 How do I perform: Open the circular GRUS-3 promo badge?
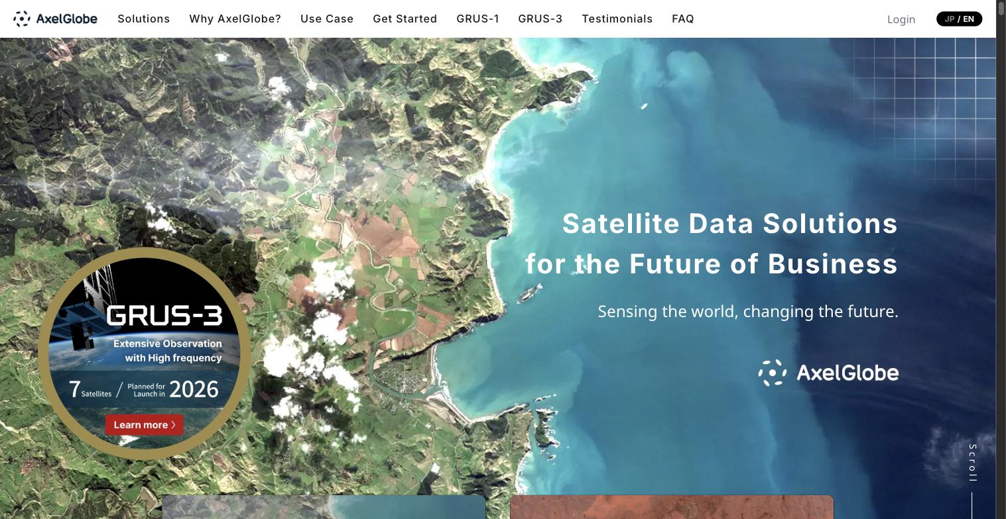tap(145, 354)
